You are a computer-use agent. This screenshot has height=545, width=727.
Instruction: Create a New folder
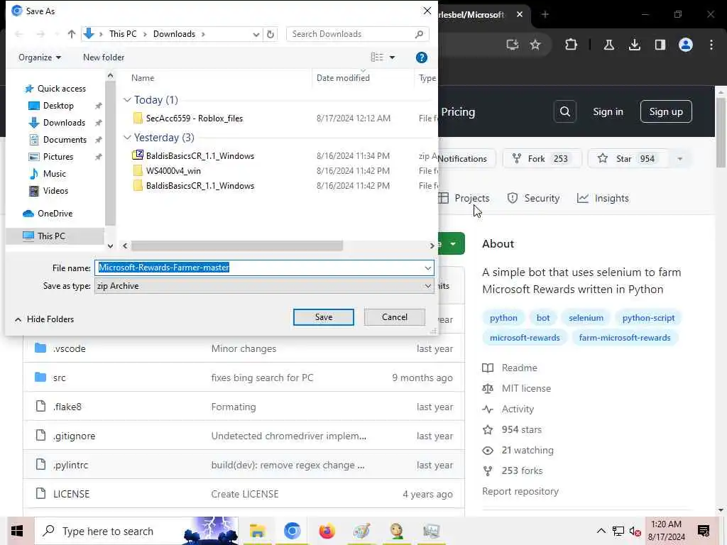(x=104, y=57)
